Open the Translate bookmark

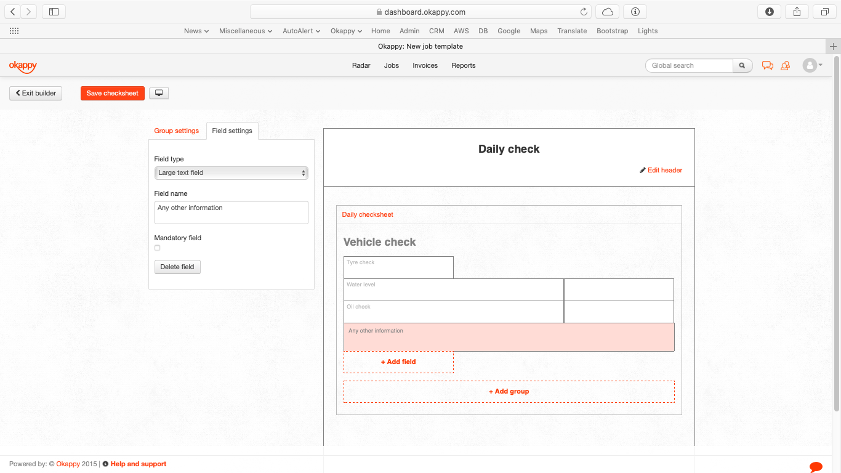(572, 31)
